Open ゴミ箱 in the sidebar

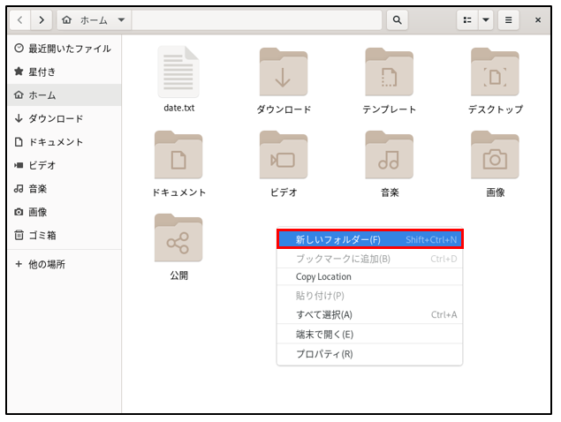point(43,235)
